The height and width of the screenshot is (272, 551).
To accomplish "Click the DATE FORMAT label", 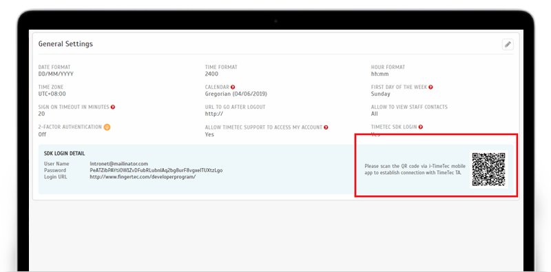I will 54,67.
